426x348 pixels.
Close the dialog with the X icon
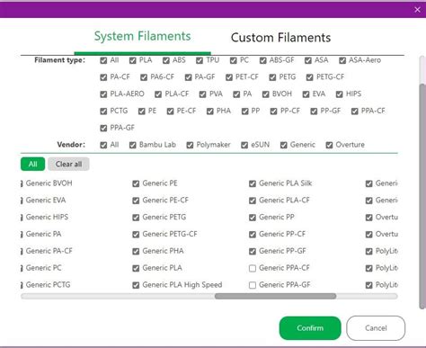(417, 10)
